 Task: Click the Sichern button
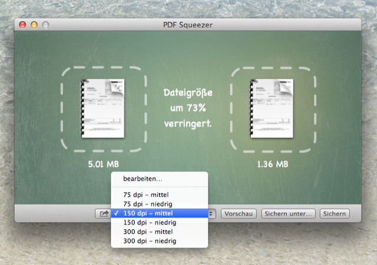pyautogui.click(x=335, y=214)
